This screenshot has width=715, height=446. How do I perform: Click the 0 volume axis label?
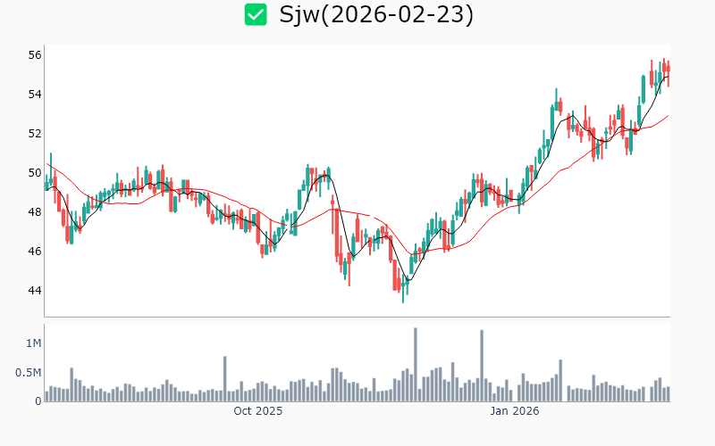(x=38, y=401)
